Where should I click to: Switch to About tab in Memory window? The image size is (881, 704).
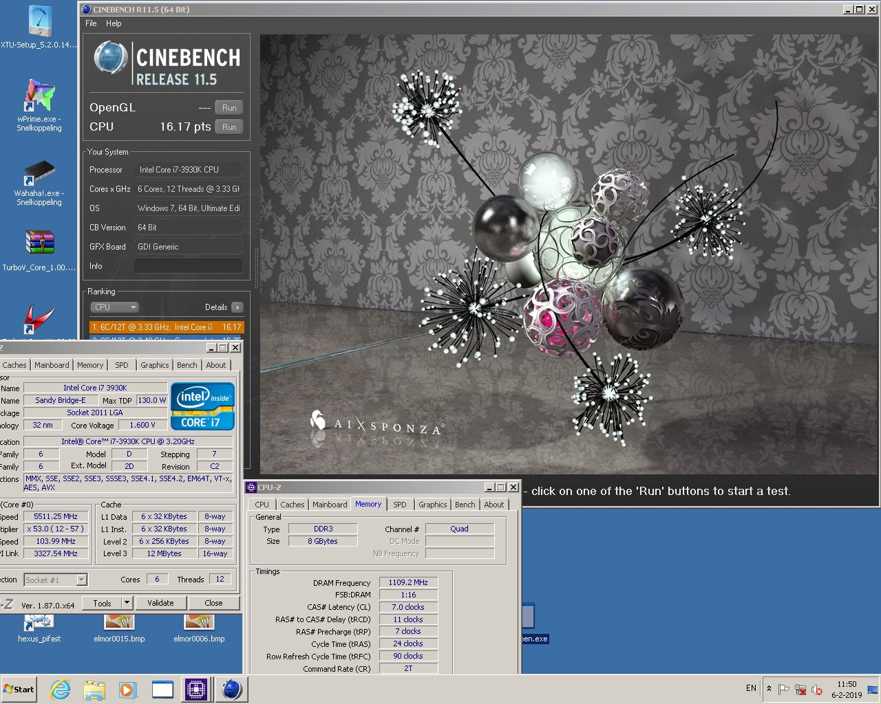coord(493,505)
